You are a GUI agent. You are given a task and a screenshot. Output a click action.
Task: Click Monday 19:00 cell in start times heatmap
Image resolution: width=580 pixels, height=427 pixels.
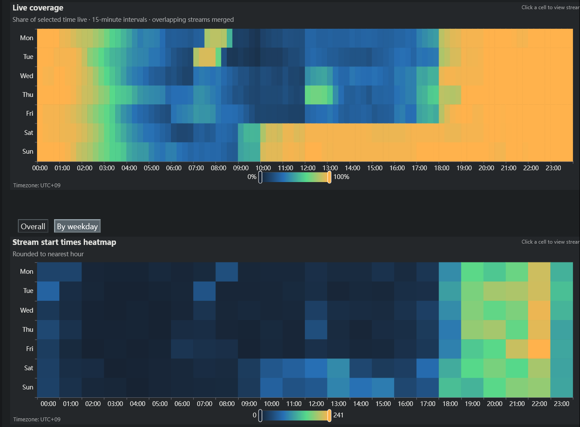click(x=472, y=272)
